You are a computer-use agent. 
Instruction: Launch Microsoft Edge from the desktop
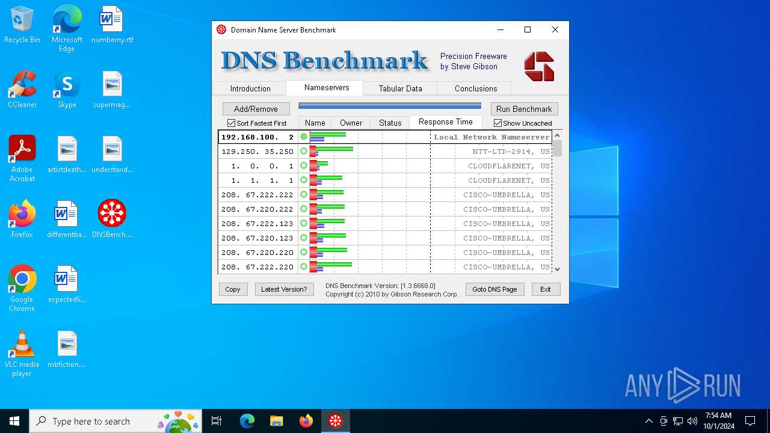(67, 29)
